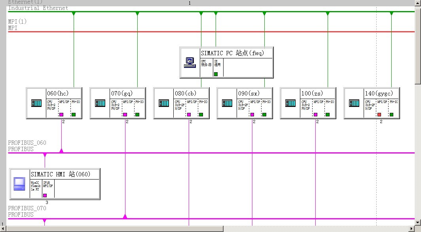Click the panel icon of SIMATIC HMI station
Screen dimensions: 421x232
(x=19, y=184)
